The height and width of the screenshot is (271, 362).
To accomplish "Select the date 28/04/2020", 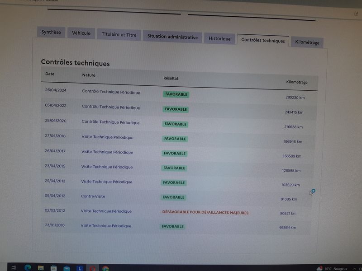I will [x=56, y=121].
